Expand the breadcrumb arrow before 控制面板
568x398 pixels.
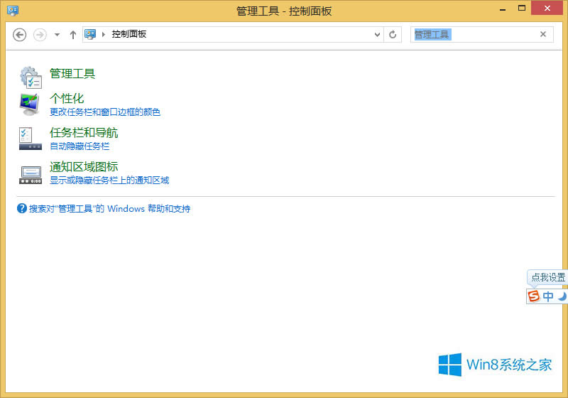(104, 34)
